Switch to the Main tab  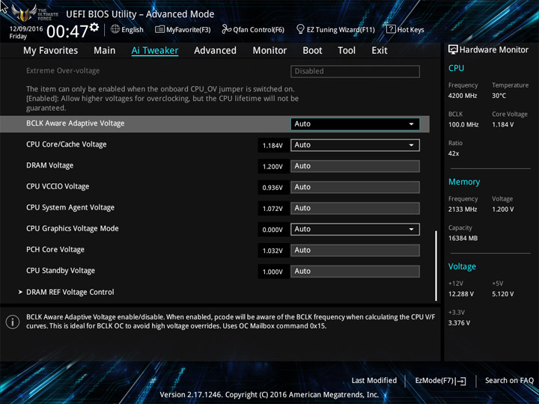[x=105, y=51]
